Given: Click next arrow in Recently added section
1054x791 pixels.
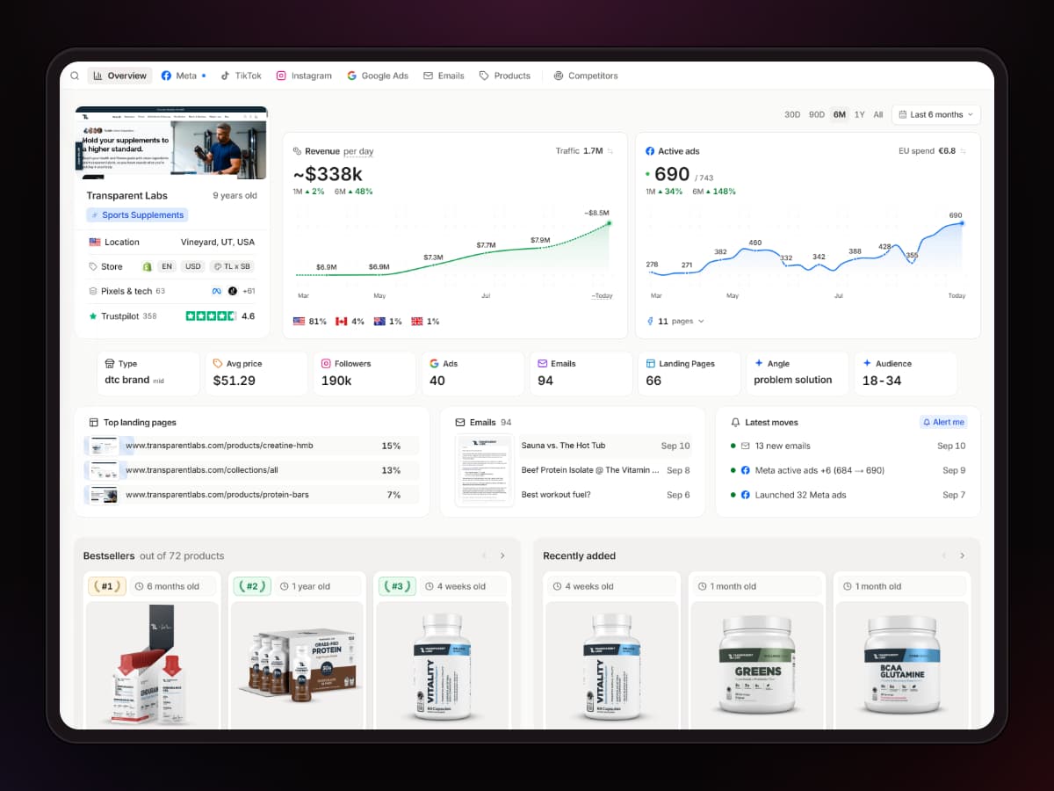Looking at the screenshot, I should [x=962, y=555].
